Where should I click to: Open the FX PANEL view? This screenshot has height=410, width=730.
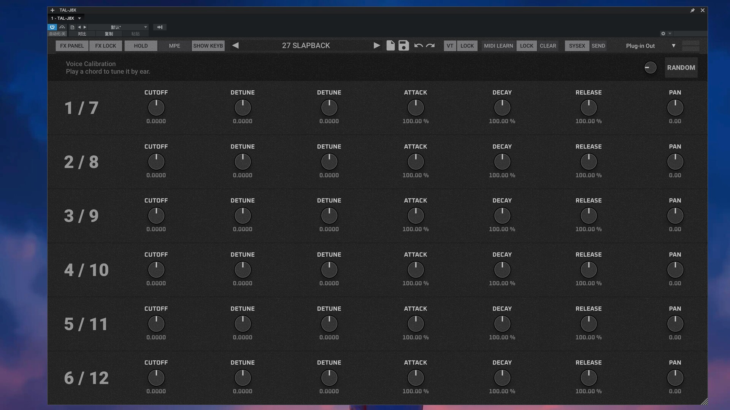tap(72, 46)
